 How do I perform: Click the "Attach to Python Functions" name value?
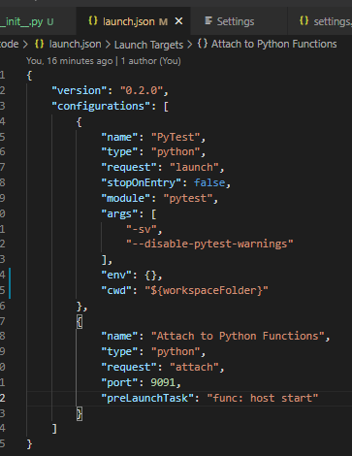coord(238,336)
